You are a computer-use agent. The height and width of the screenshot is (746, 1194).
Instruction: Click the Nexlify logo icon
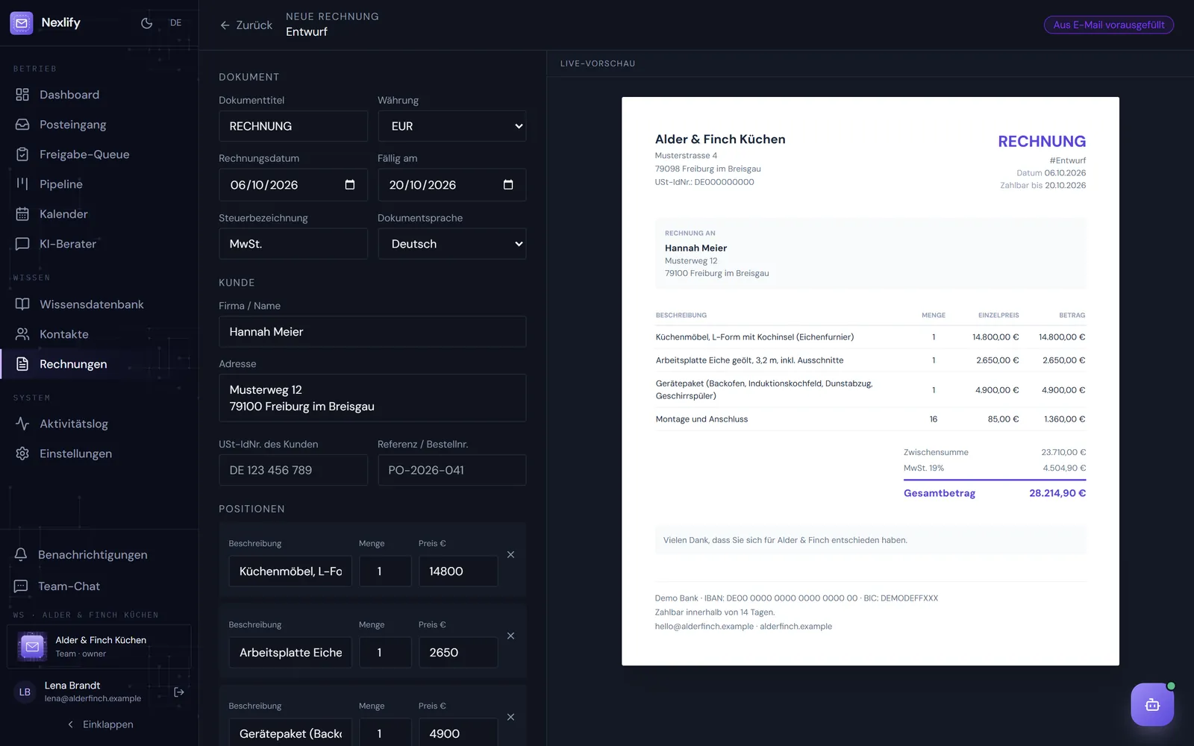pyautogui.click(x=22, y=23)
